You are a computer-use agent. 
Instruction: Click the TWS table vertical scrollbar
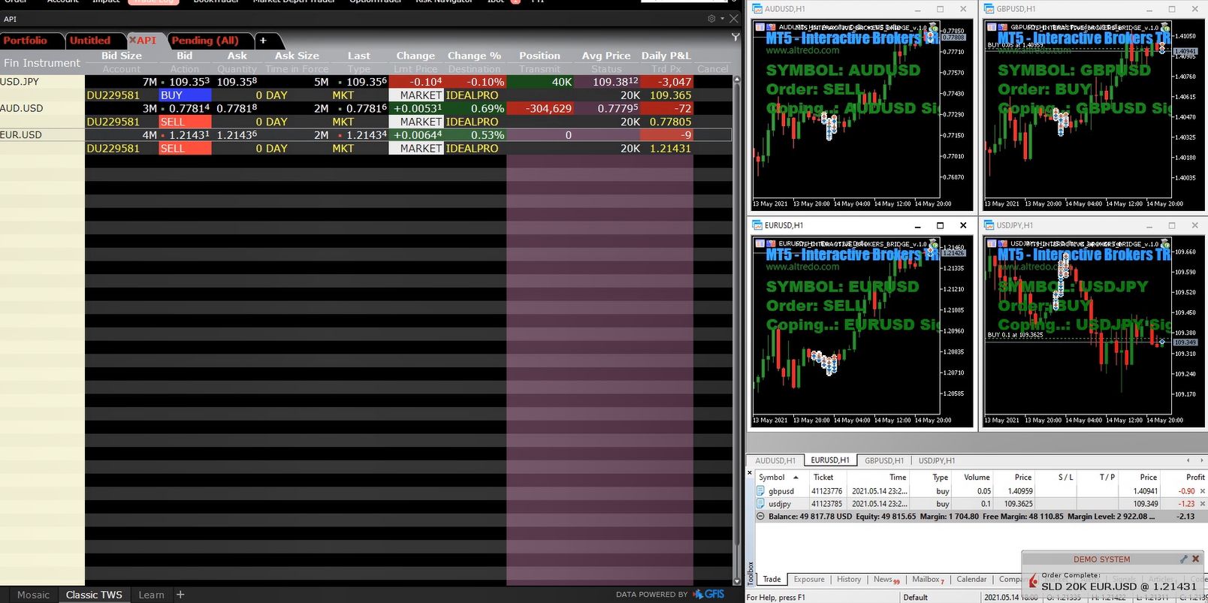point(736,330)
